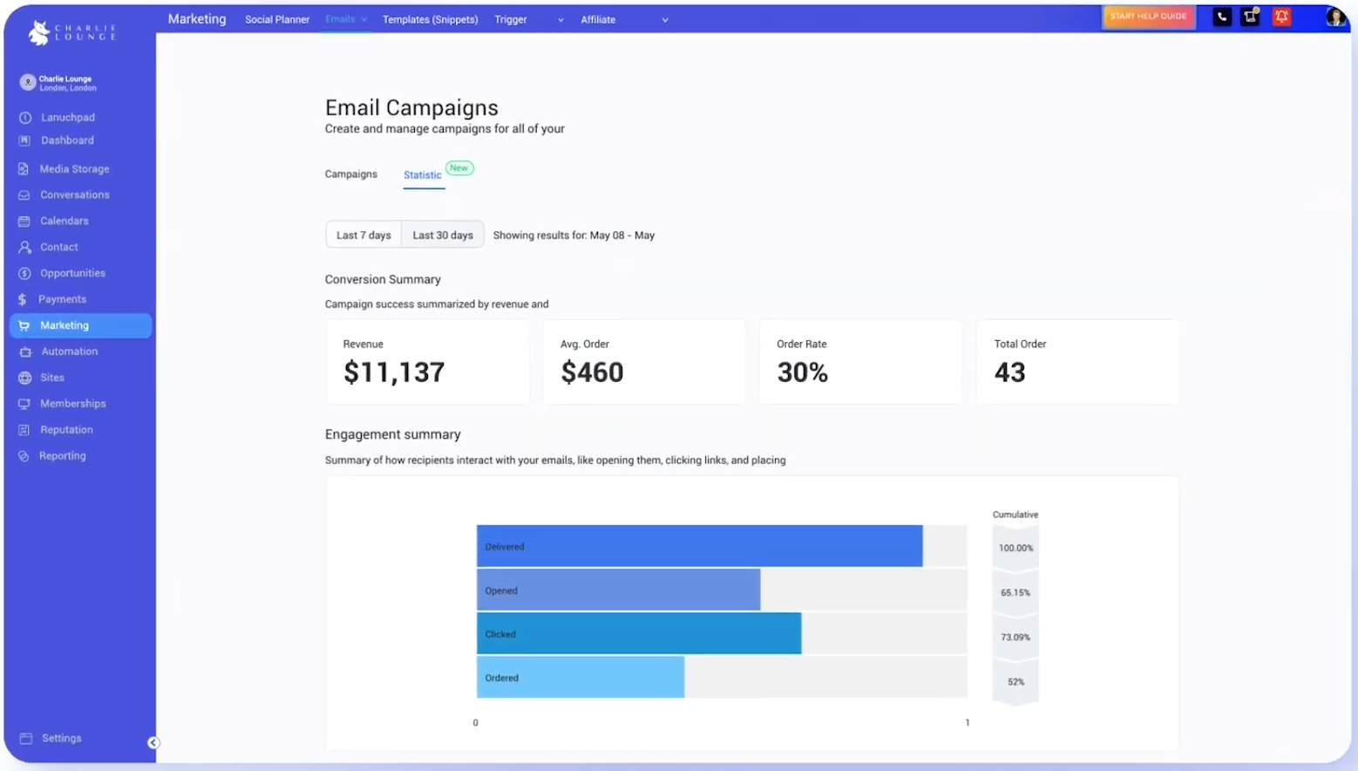Open Dashboard from sidebar

point(67,140)
